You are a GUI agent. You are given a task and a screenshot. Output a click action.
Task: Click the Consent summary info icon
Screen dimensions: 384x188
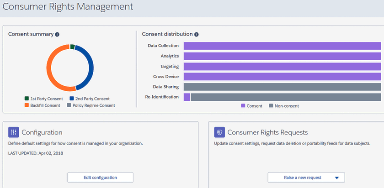coord(57,34)
